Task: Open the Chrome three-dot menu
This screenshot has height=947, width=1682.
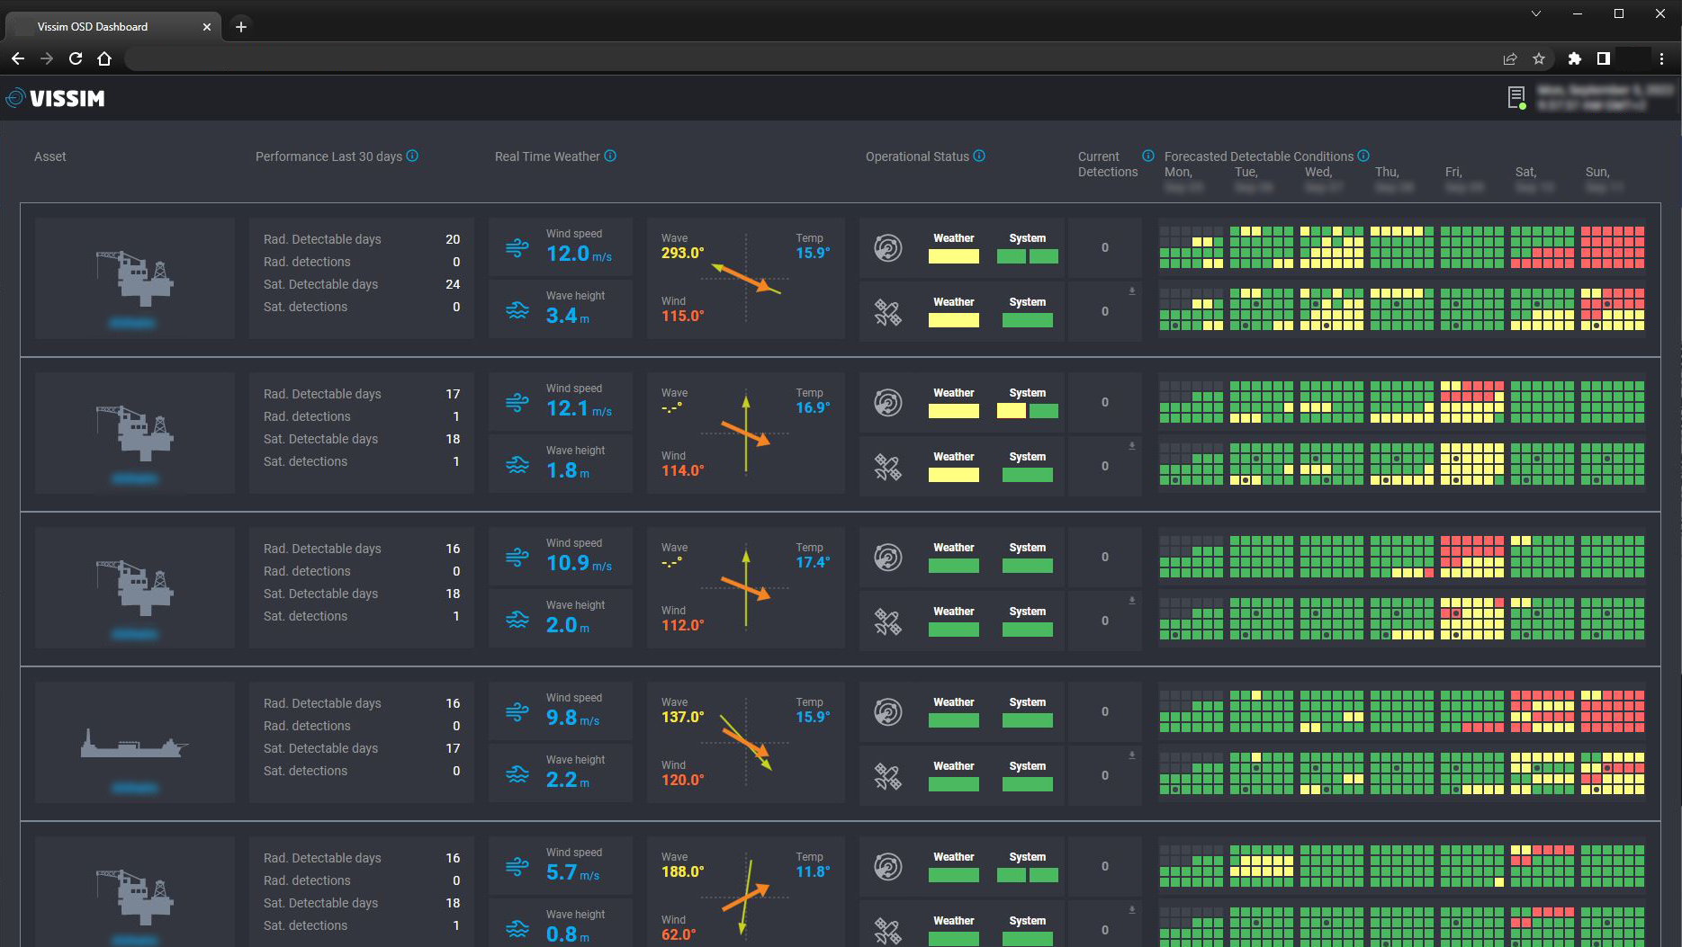Action: coord(1662,58)
